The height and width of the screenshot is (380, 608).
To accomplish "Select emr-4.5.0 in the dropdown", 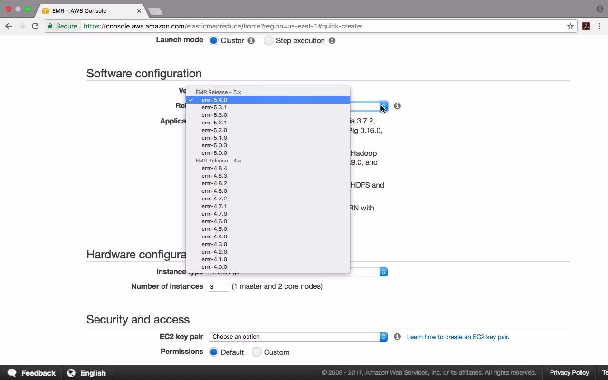I will (268, 229).
